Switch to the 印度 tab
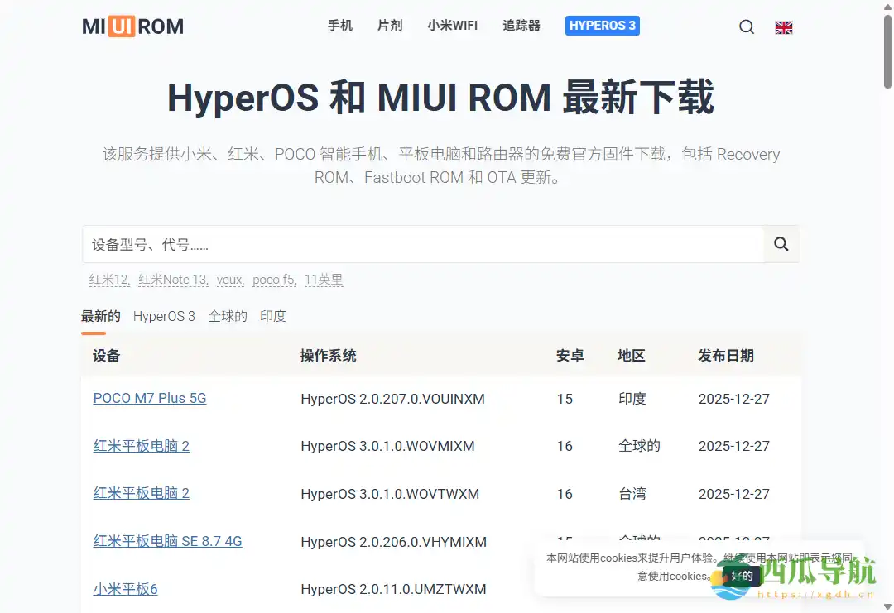894x613 pixels. click(x=273, y=316)
